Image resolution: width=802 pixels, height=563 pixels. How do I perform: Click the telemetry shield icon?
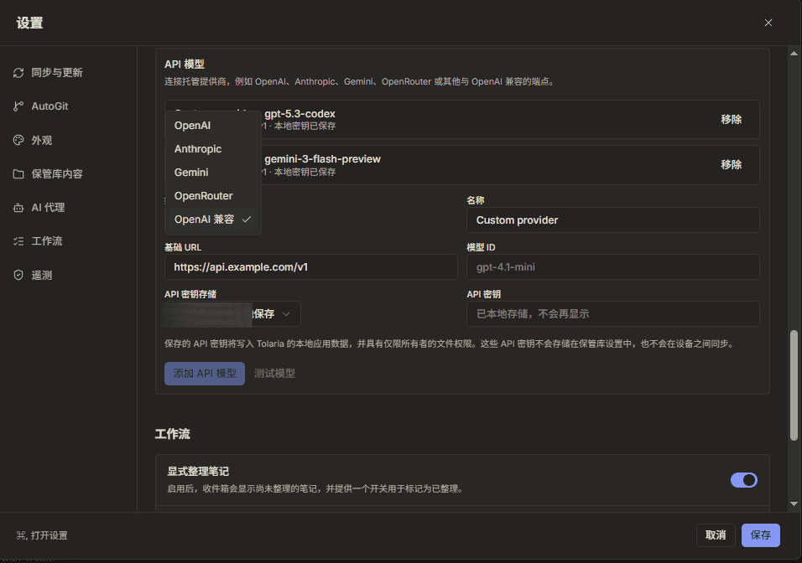coord(18,276)
